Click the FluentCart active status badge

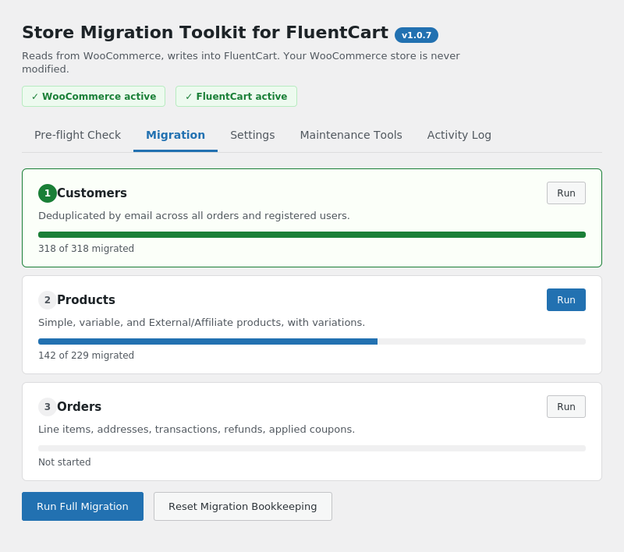point(236,96)
